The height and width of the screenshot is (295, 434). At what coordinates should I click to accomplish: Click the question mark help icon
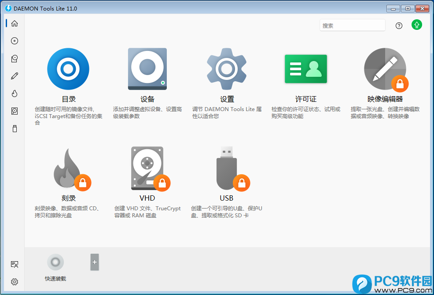coord(399,25)
